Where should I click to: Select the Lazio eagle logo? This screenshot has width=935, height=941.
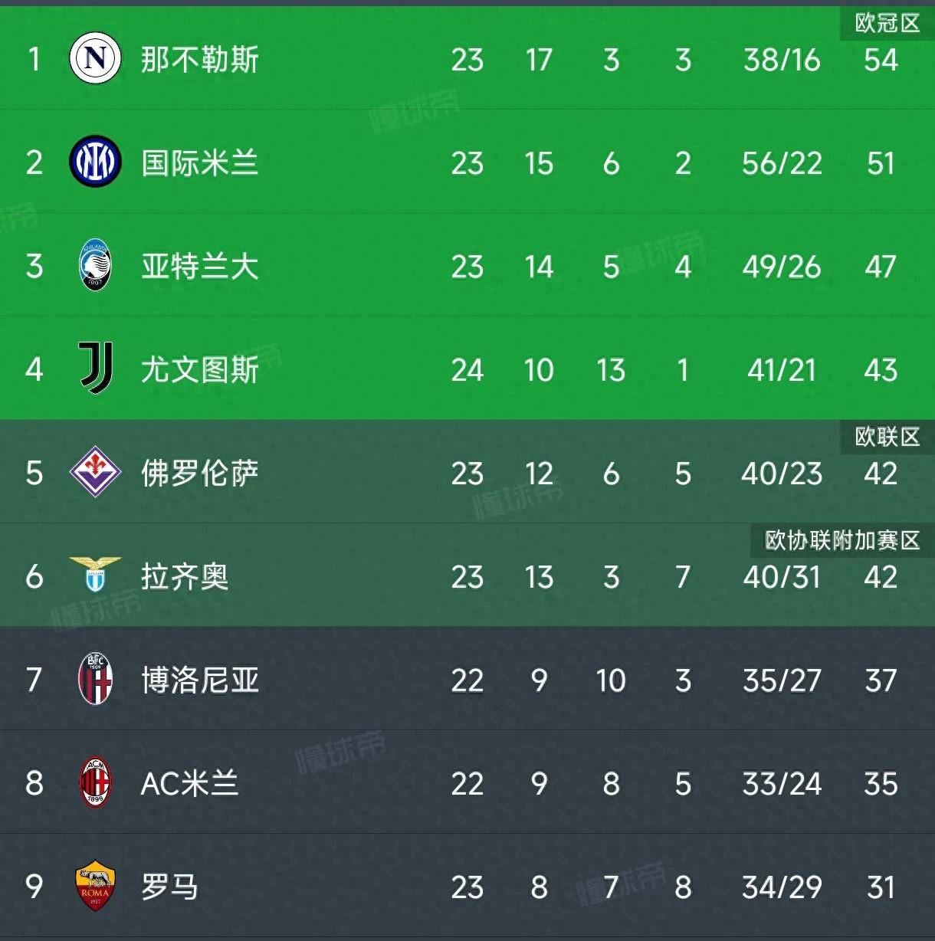(94, 577)
